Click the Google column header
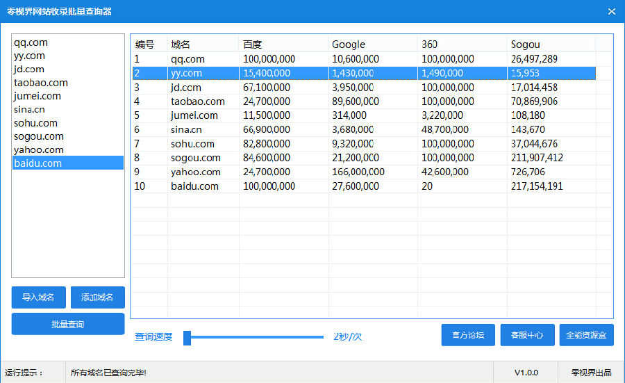The width and height of the screenshot is (625, 383). 372,44
